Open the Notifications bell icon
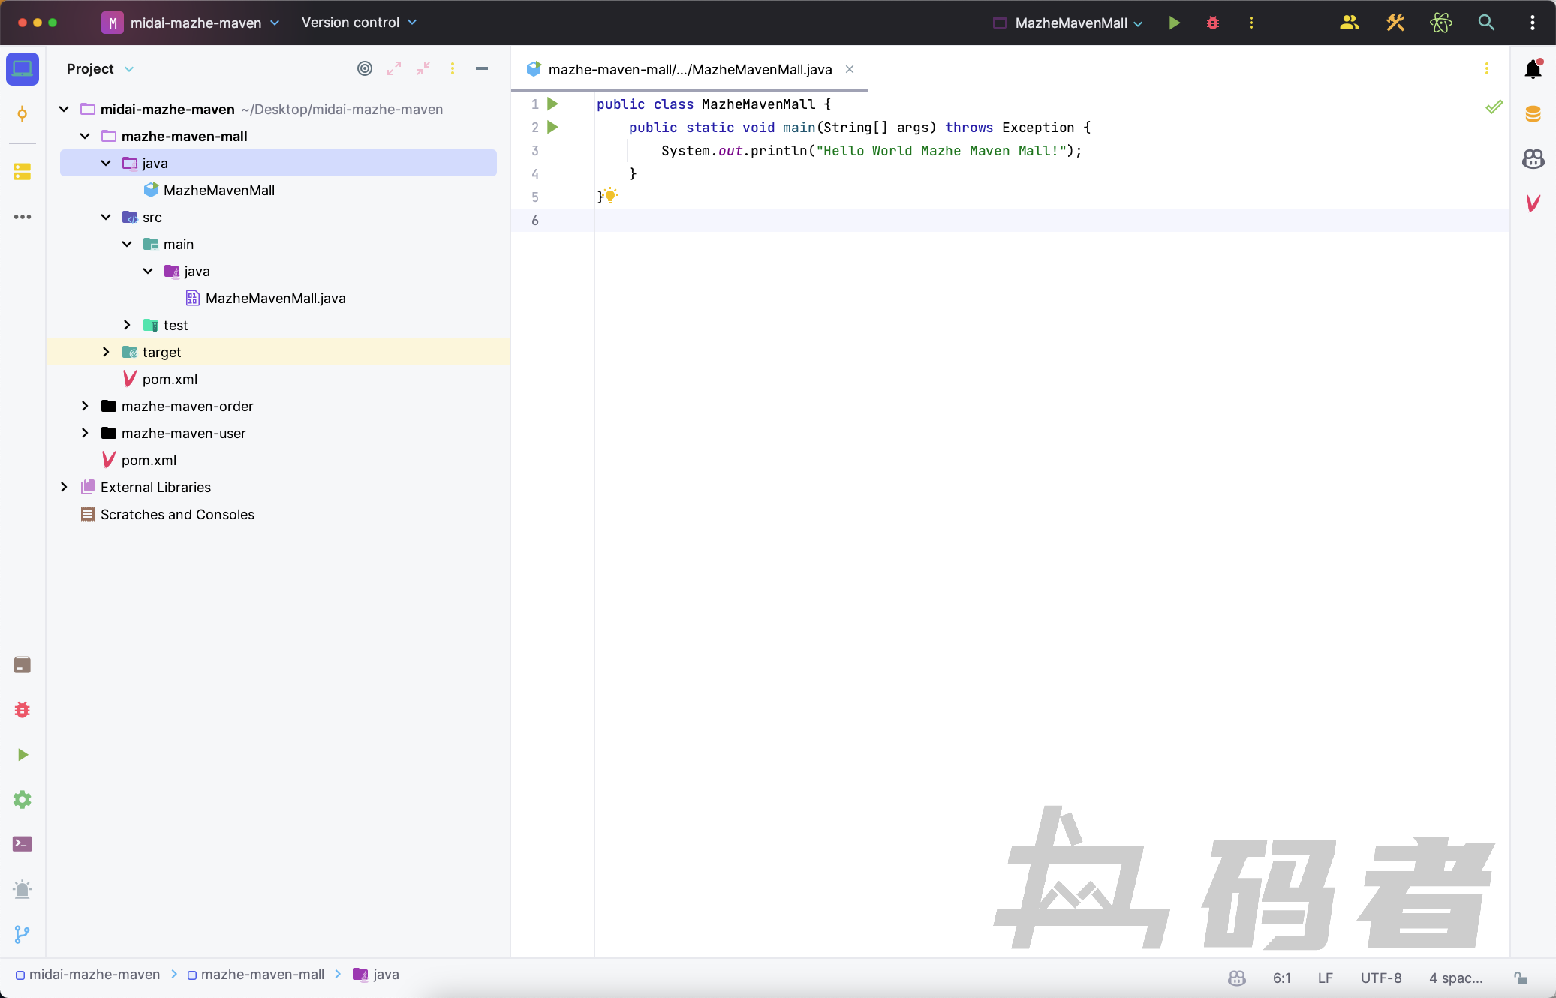 (1533, 69)
